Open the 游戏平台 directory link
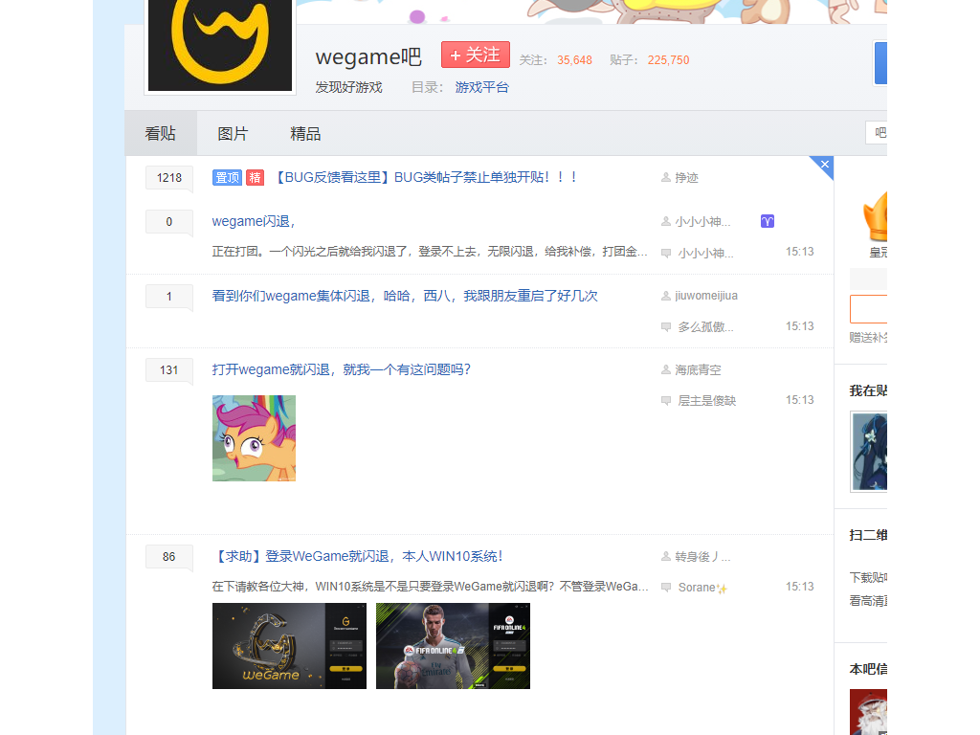Image resolution: width=980 pixels, height=735 pixels. [482, 87]
